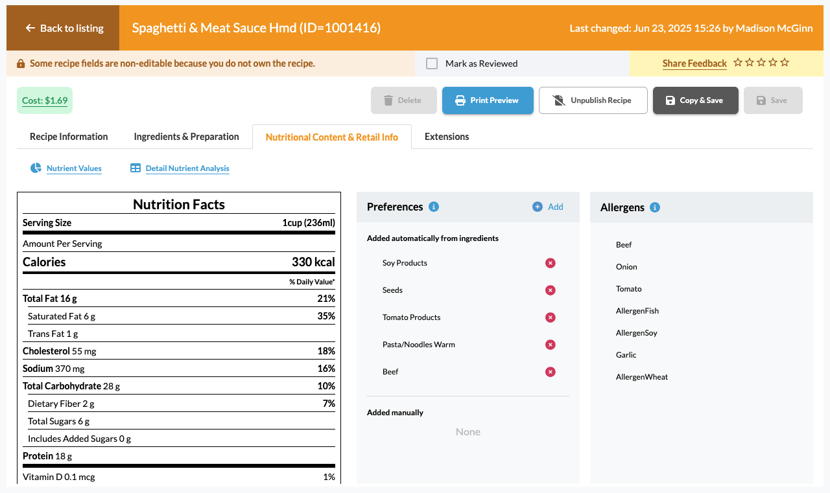Remove the Soy Products preference

pos(551,262)
